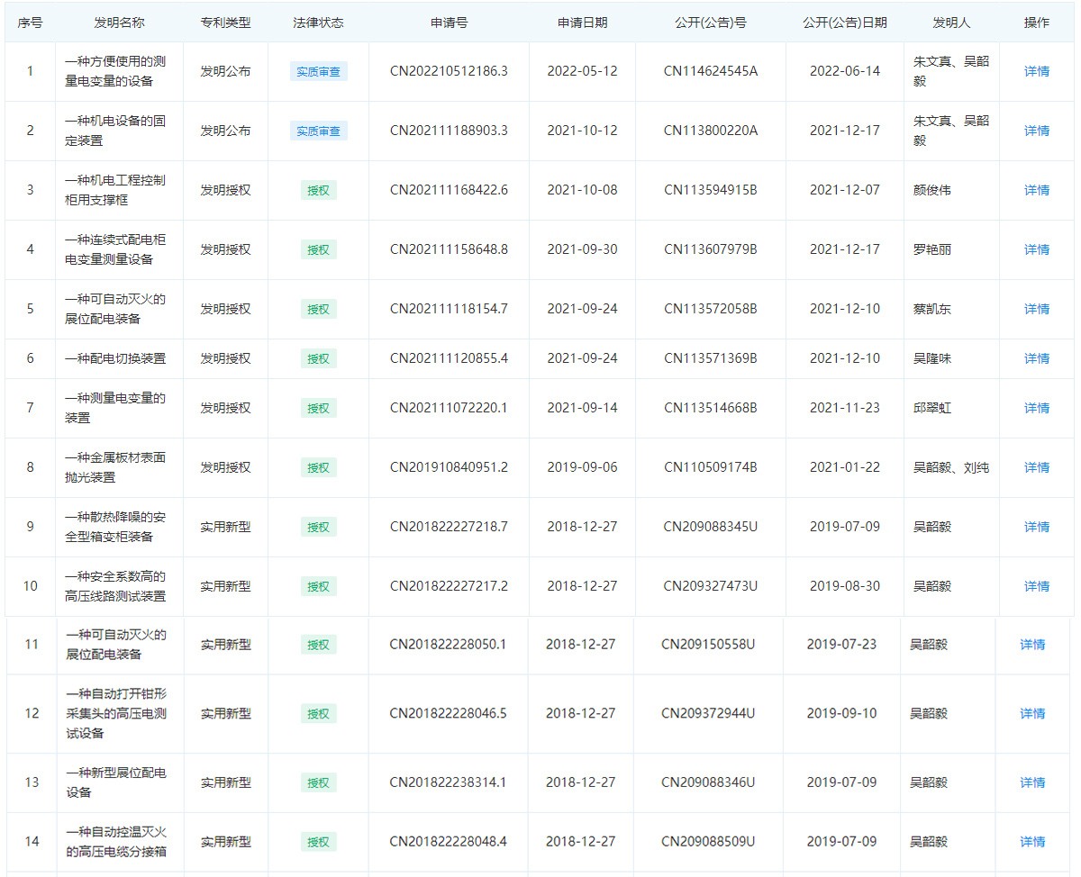Click publication number CN209327473U
This screenshot has width=1081, height=877.
pos(710,586)
